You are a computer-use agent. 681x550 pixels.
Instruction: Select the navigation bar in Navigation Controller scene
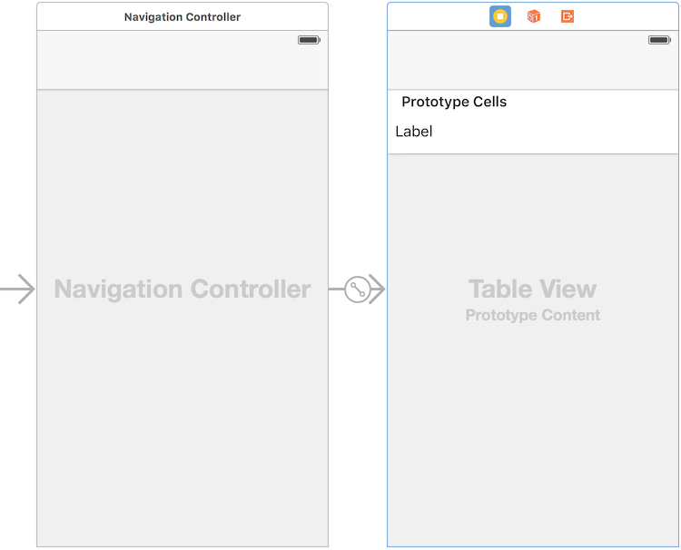(x=183, y=60)
